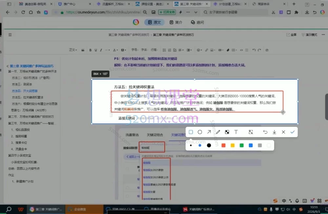Open the text highlight color dropdown

(123, 50)
